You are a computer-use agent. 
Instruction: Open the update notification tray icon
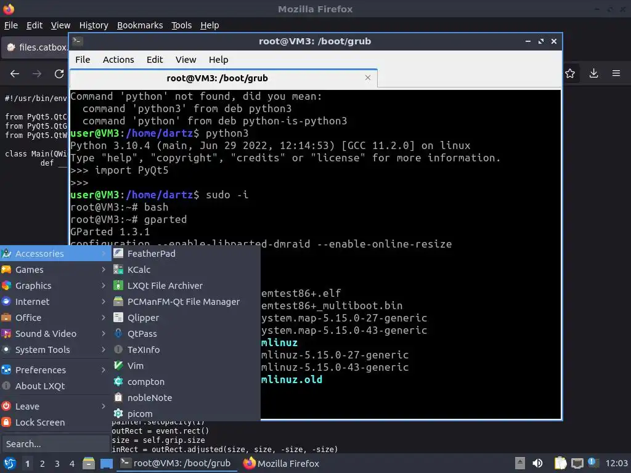point(593,463)
